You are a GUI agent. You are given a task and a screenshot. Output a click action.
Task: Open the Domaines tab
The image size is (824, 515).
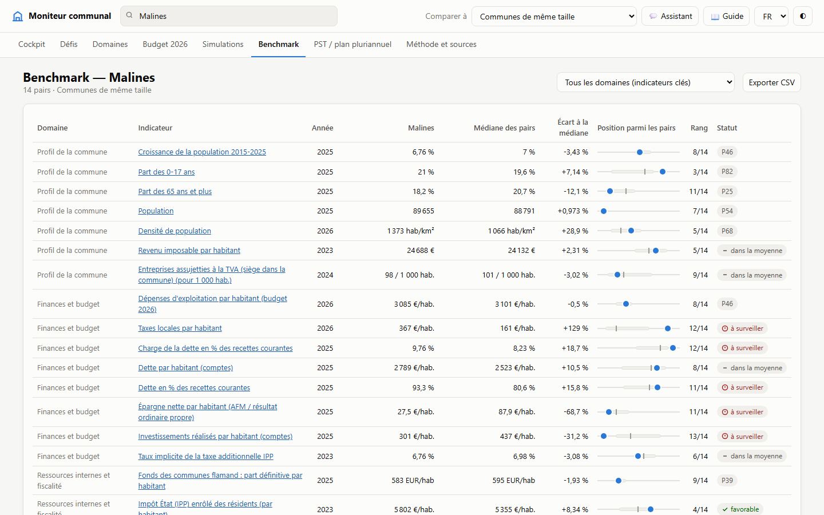click(x=110, y=44)
